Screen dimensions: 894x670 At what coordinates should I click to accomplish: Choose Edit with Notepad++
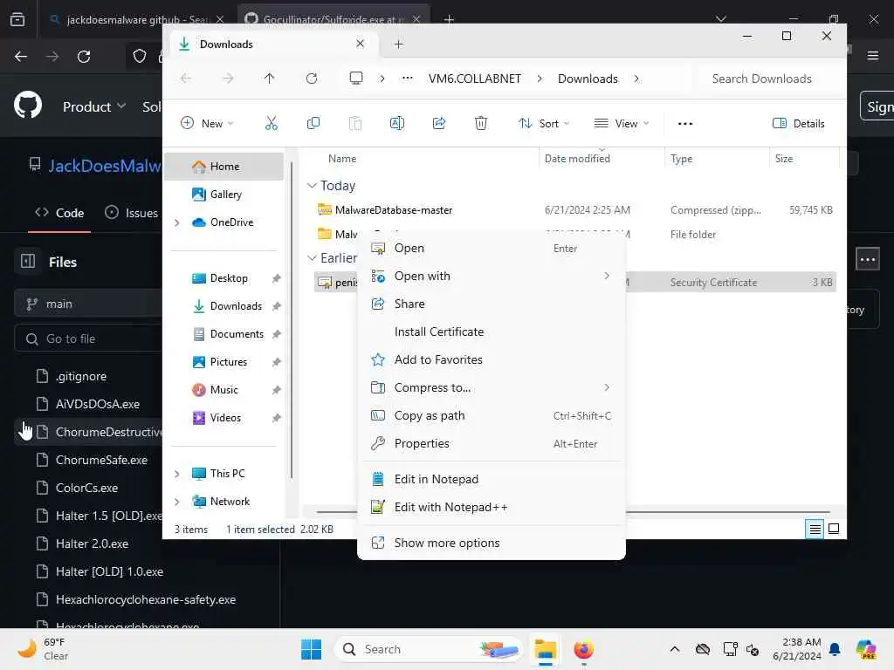click(x=491, y=508)
